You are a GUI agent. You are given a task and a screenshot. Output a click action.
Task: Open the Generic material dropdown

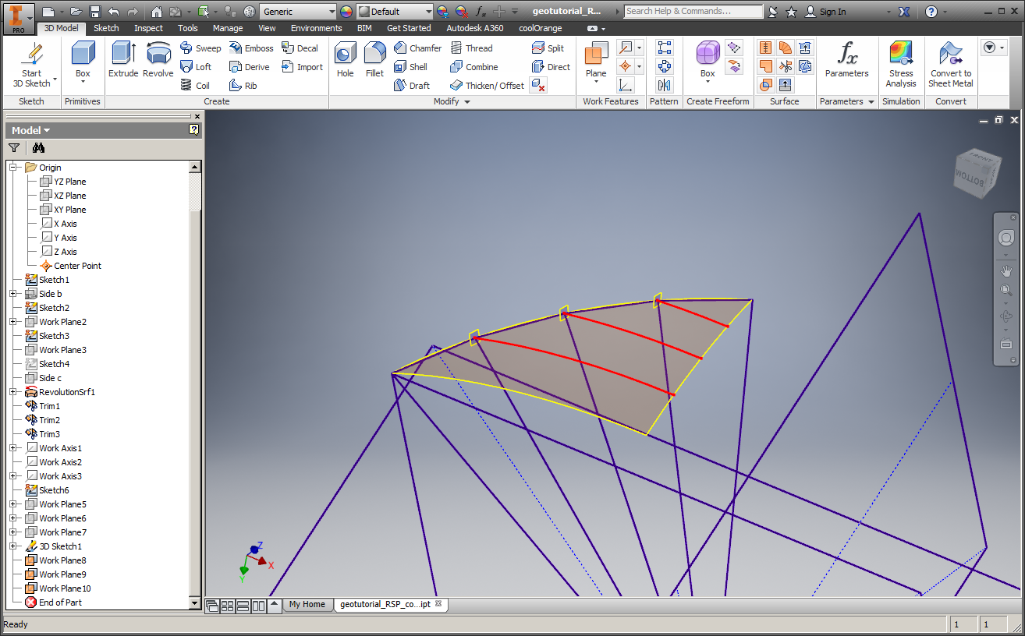point(332,12)
